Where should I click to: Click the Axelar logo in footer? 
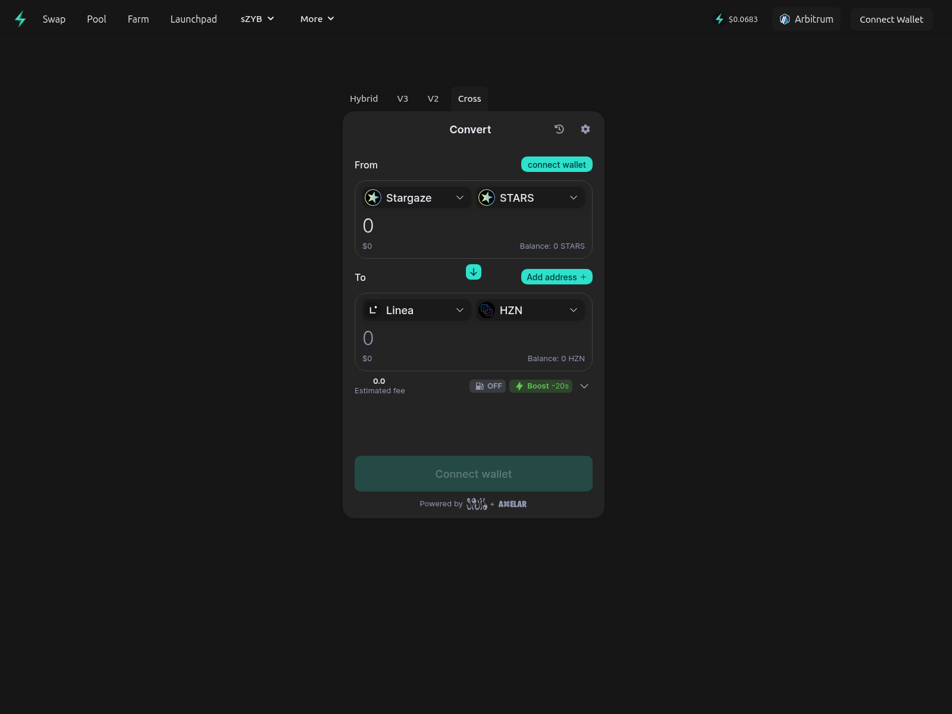click(512, 504)
